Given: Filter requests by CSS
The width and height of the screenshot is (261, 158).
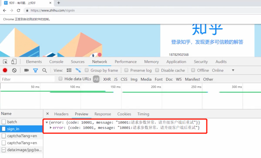Looking at the screenshot, I should (124, 79).
